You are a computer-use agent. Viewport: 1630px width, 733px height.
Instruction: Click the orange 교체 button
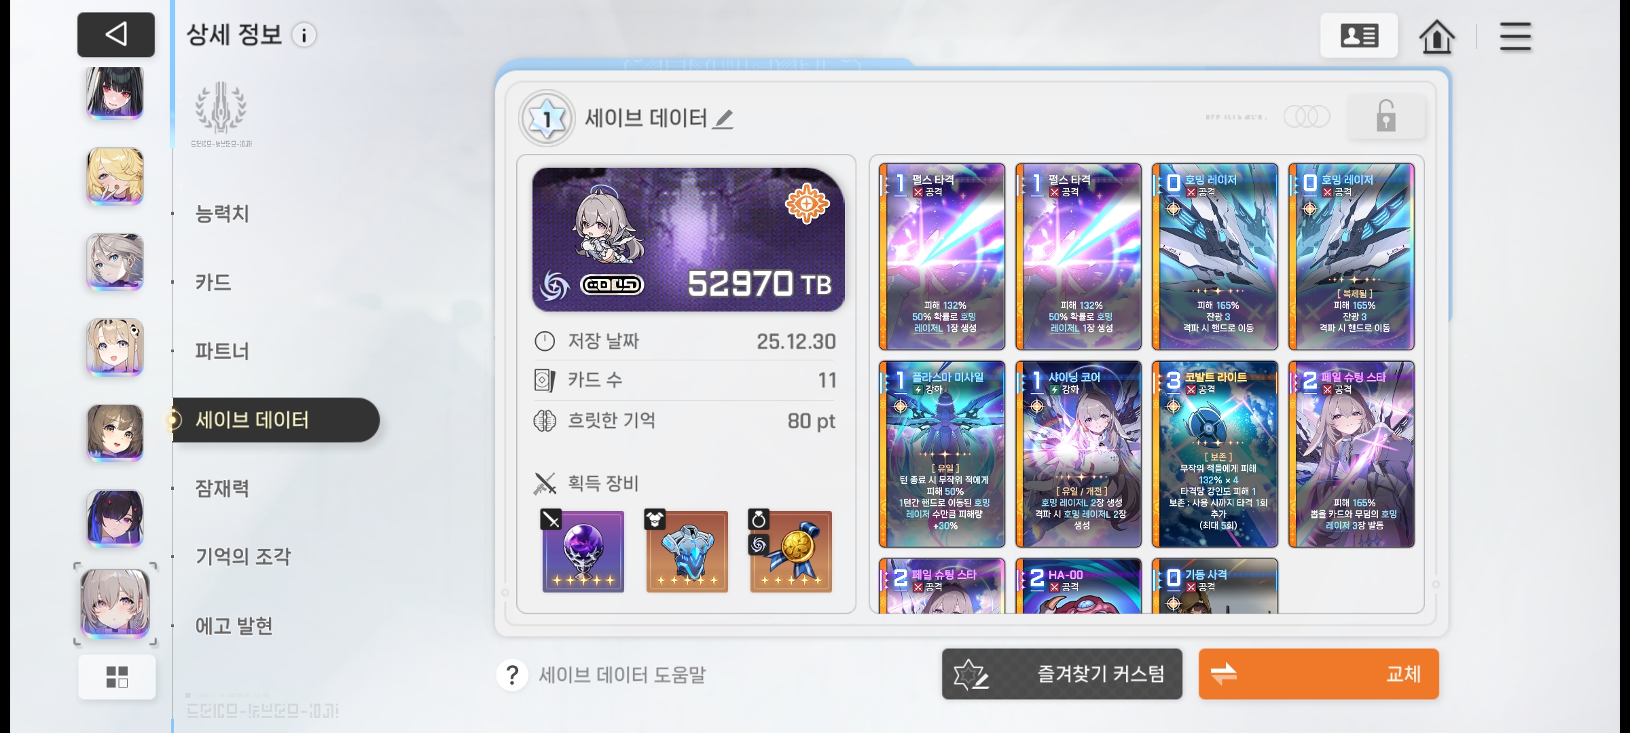point(1318,674)
